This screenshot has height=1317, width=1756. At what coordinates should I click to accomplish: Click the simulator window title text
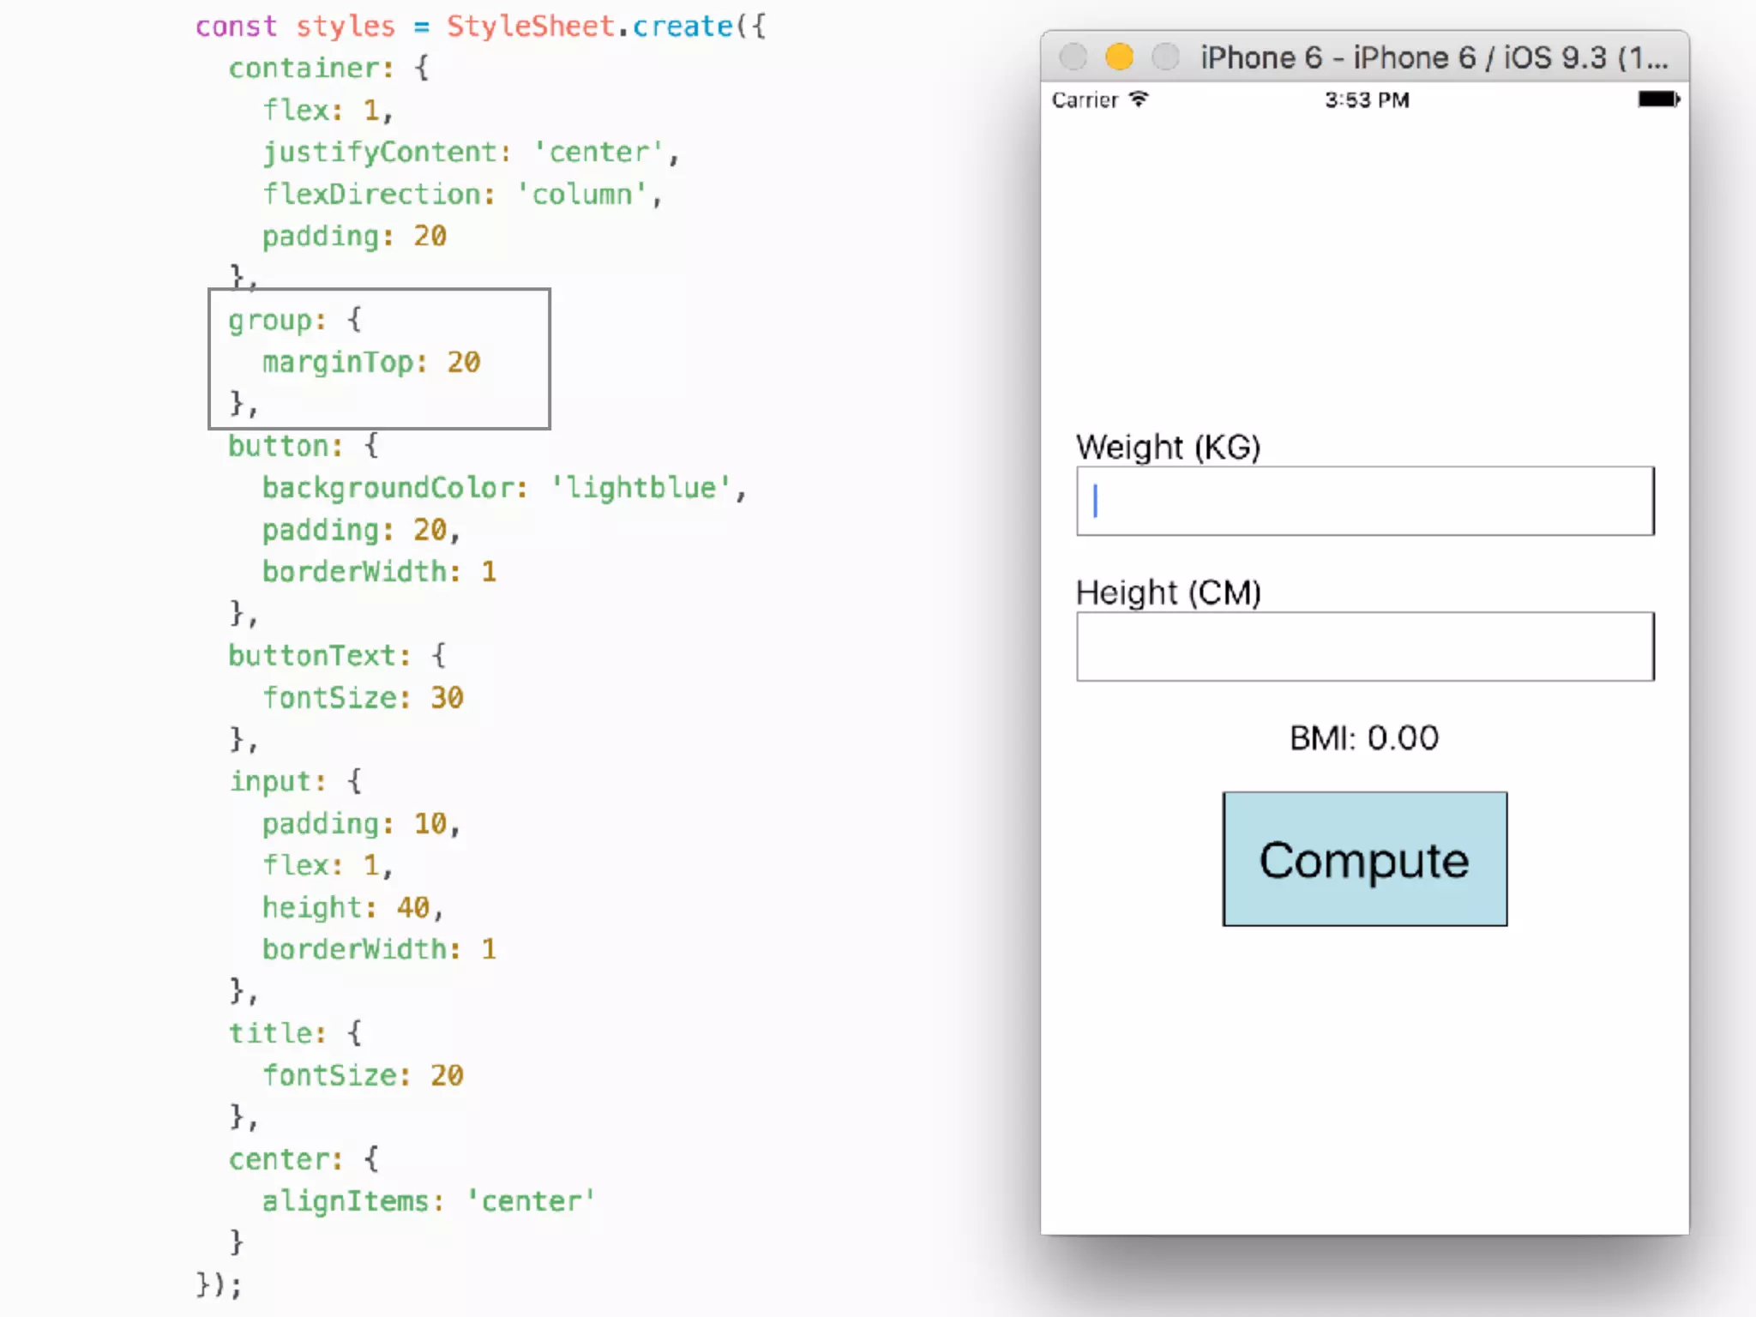click(x=1434, y=57)
